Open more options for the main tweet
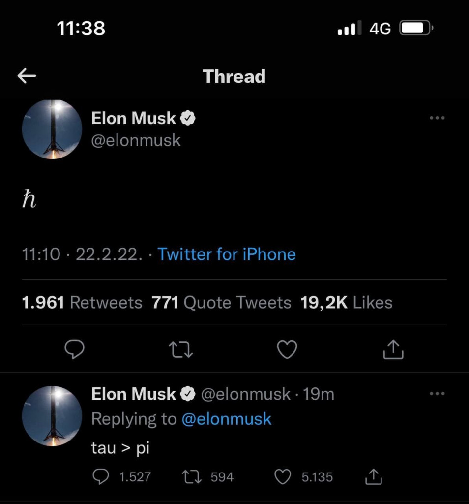Image resolution: width=469 pixels, height=504 pixels. click(437, 118)
